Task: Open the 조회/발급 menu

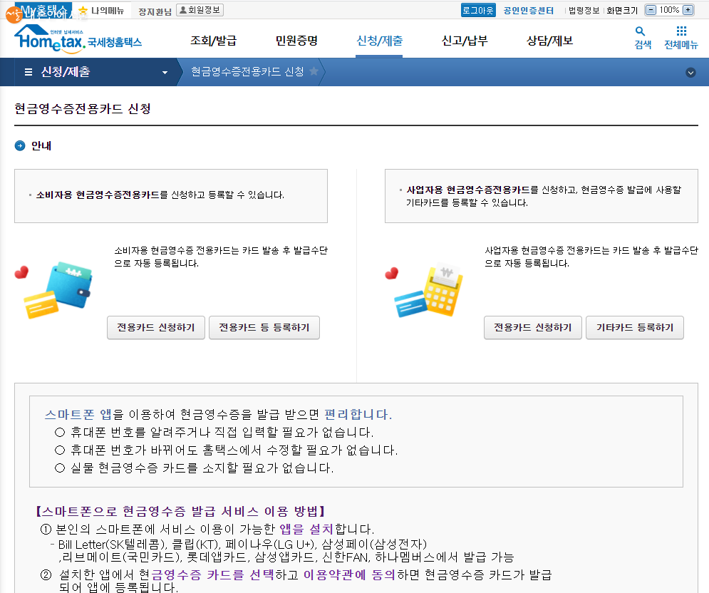Action: (x=213, y=41)
